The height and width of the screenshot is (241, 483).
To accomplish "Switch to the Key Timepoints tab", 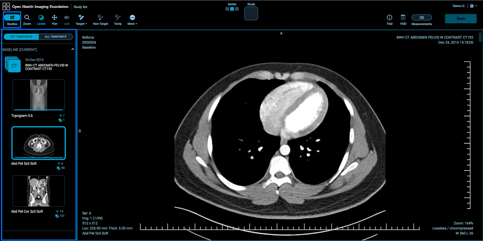I will 21,37.
